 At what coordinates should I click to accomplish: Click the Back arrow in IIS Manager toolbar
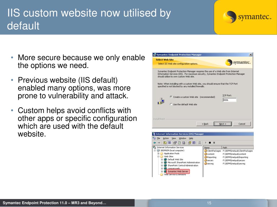click(x=154, y=143)
